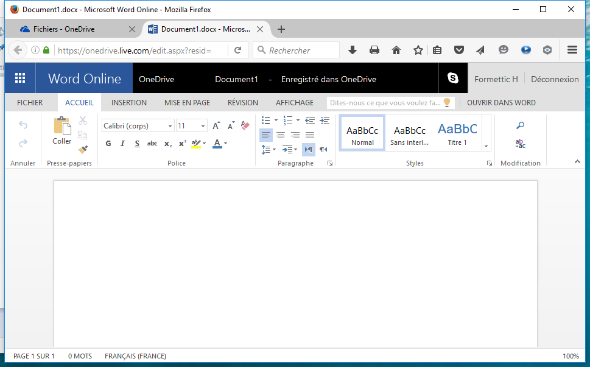Cut selection with the scissors icon

tap(83, 121)
